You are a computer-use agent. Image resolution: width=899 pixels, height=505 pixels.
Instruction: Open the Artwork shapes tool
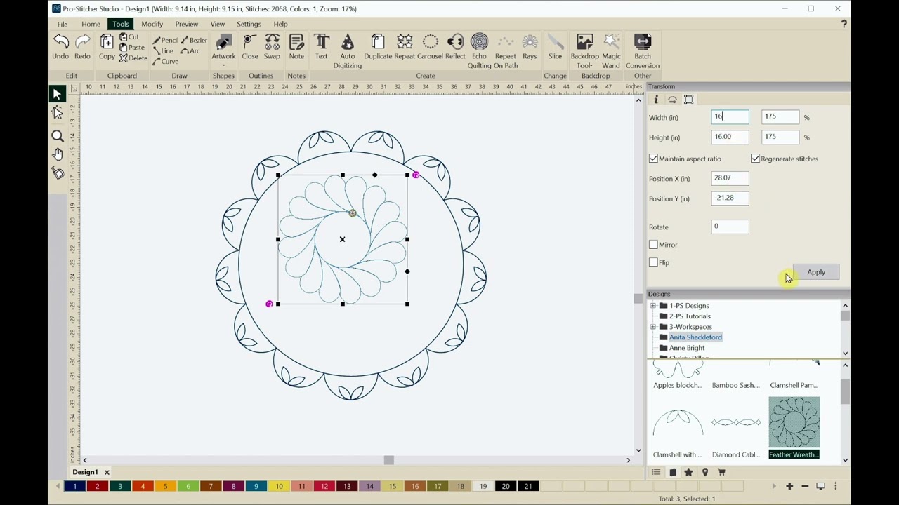223,47
